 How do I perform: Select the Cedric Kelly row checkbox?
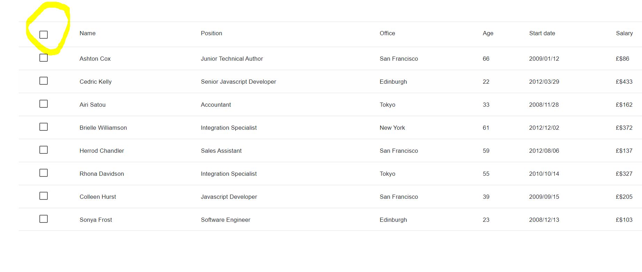click(x=44, y=81)
